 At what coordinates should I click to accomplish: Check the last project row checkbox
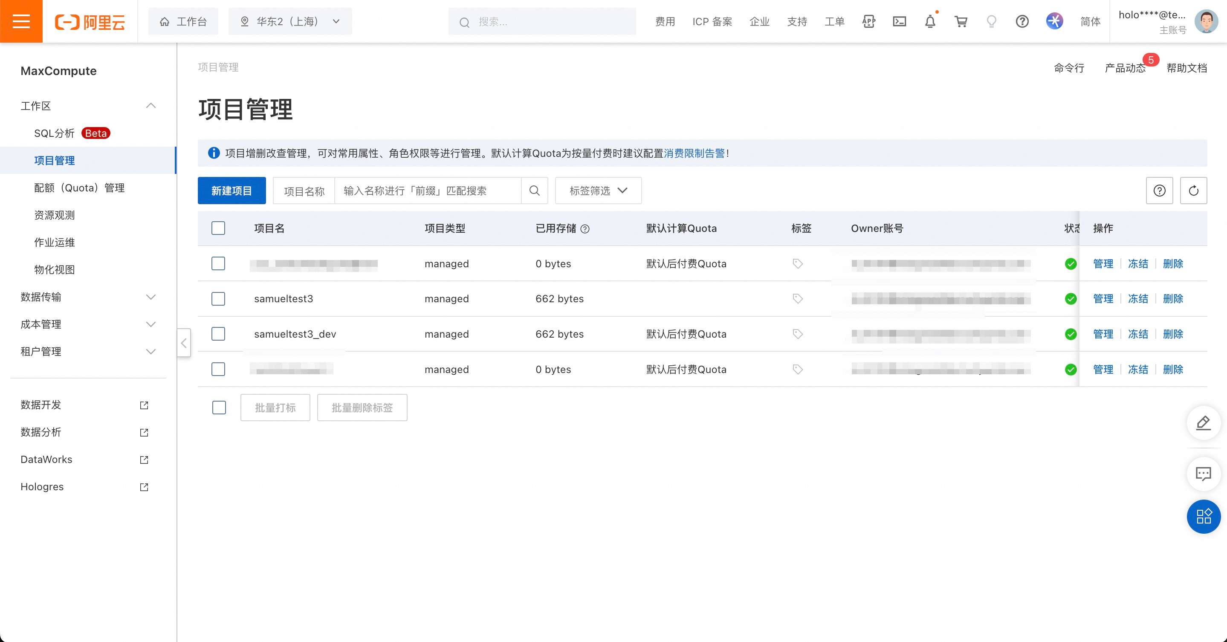(218, 369)
